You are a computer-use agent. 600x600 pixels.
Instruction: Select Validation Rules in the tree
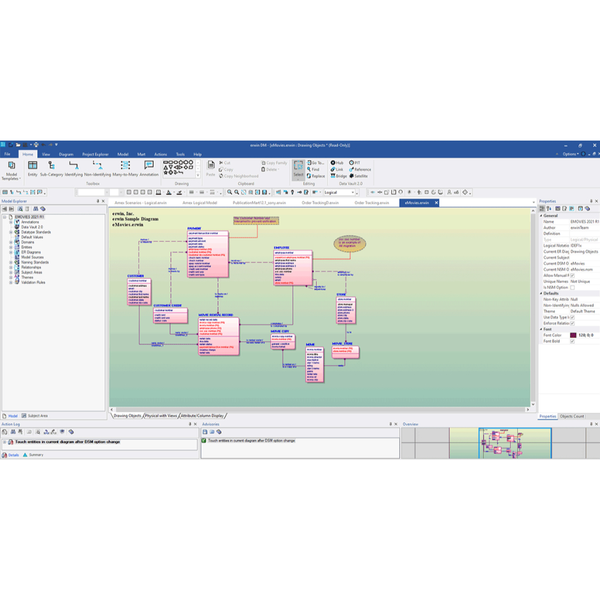click(33, 282)
